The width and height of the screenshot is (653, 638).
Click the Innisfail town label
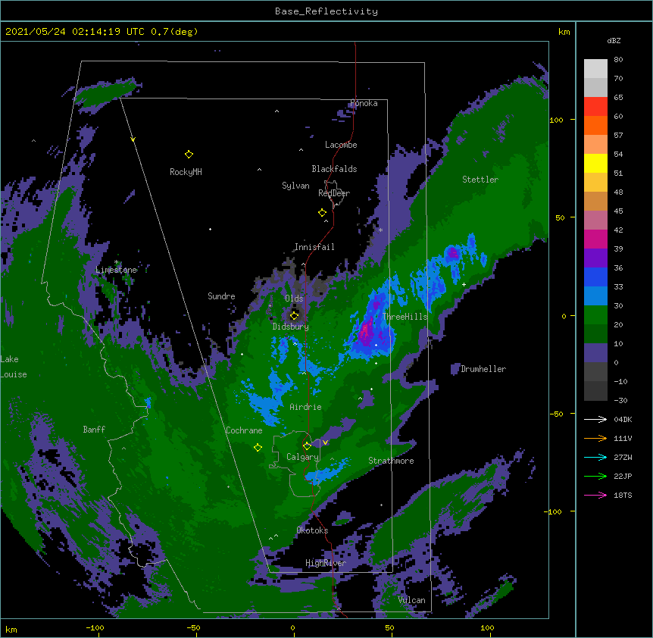point(314,247)
